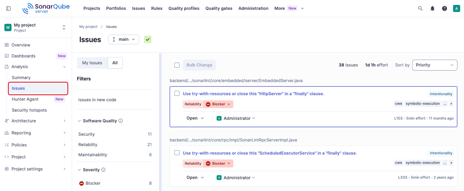The height and width of the screenshot is (191, 464).
Task: Click the My project M avatar icon
Action: coord(8,28)
